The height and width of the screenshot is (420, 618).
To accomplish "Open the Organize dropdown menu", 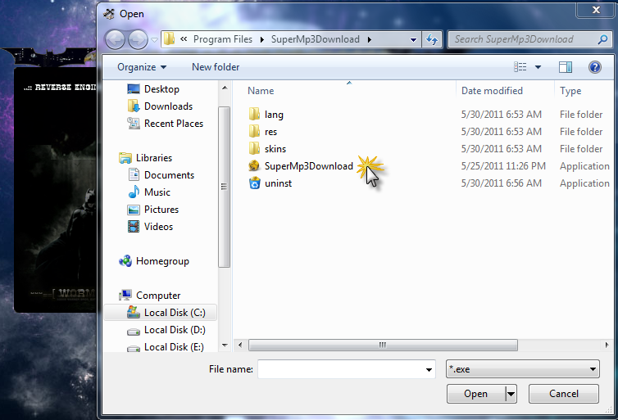I will 142,67.
